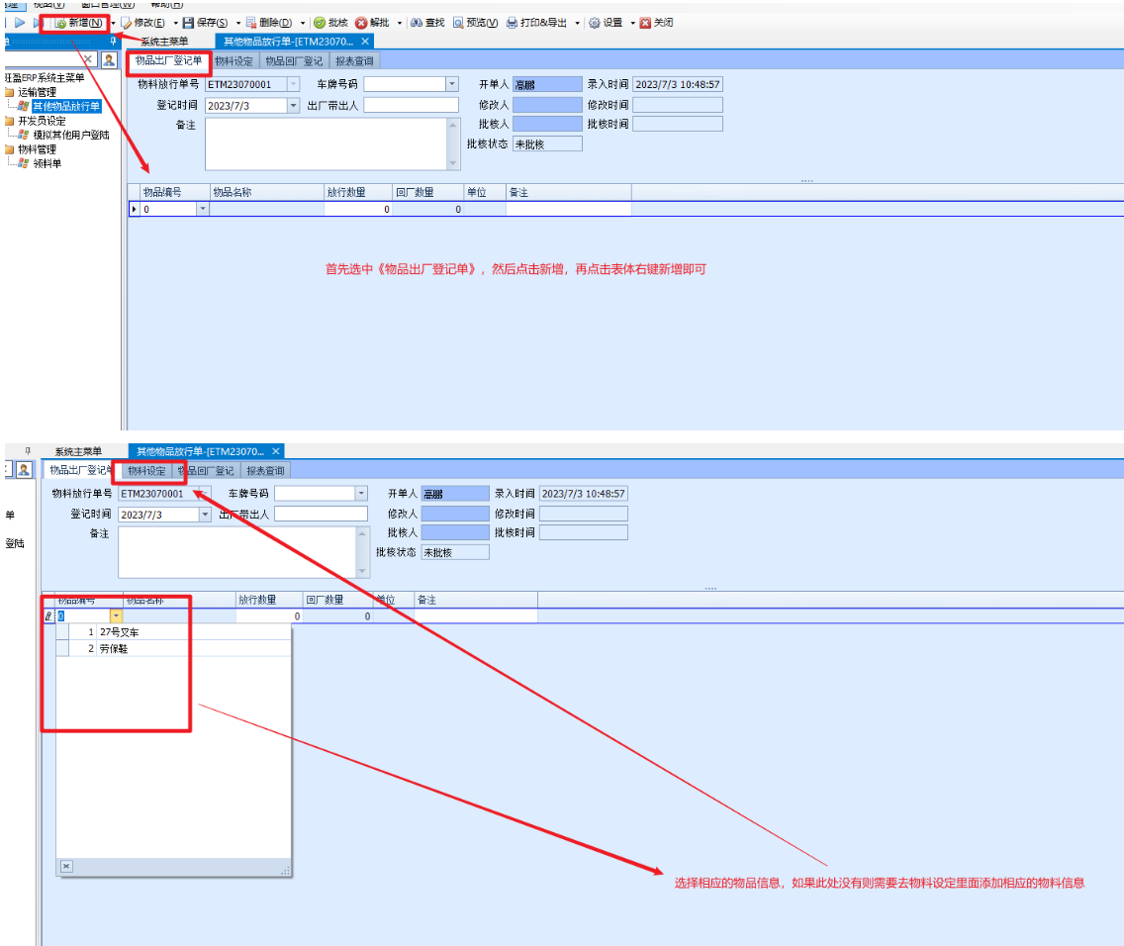Click 批核状态 field showing 未批核 in upper screenshot
Screen dimensions: 1124x946
[x=547, y=144]
